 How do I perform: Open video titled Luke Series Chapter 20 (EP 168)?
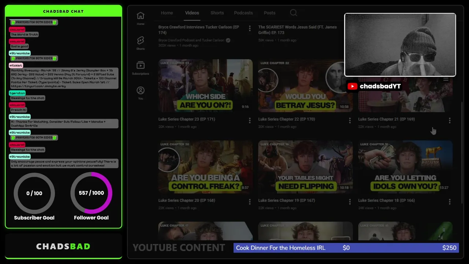coord(187,201)
